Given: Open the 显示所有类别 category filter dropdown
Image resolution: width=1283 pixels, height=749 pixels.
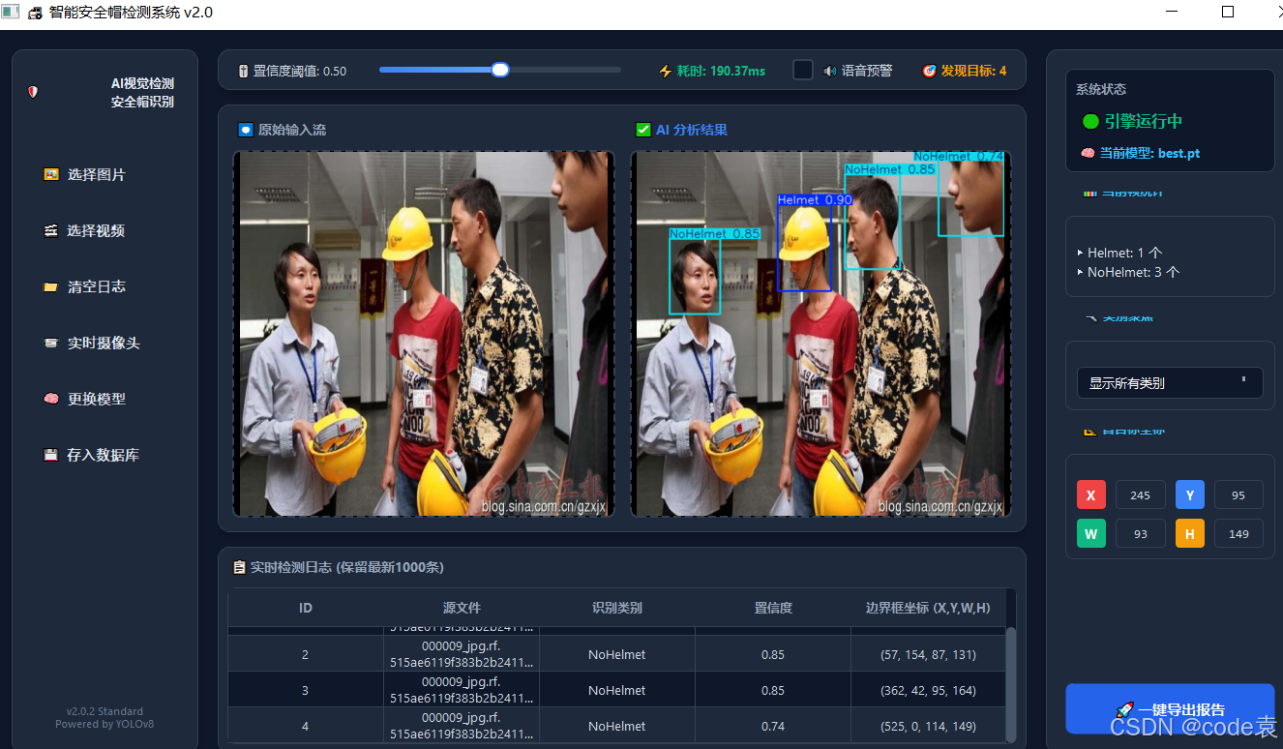Looking at the screenshot, I should tap(1170, 382).
